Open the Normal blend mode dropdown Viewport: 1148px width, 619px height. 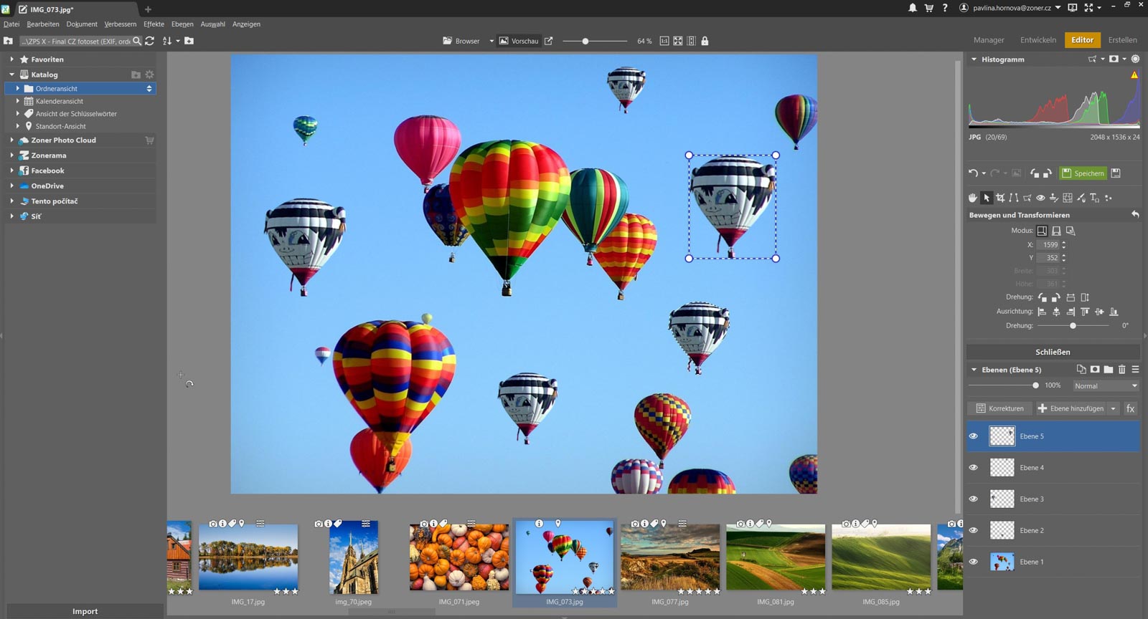[x=1105, y=386]
